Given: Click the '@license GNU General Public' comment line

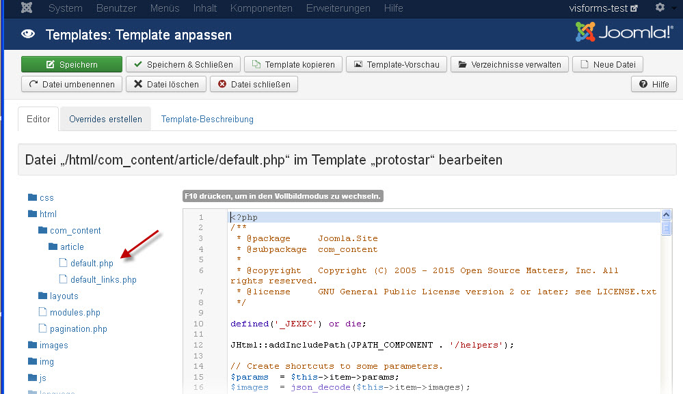Looking at the screenshot, I should point(446,292).
